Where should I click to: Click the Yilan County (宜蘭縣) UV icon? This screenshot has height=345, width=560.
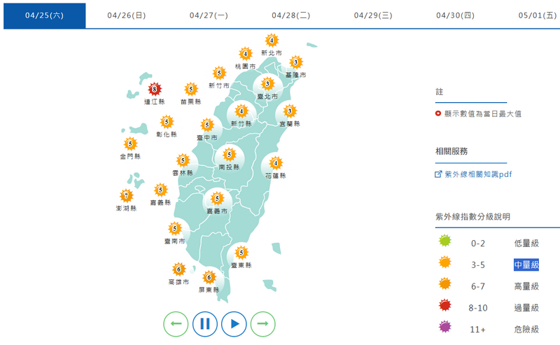click(288, 111)
